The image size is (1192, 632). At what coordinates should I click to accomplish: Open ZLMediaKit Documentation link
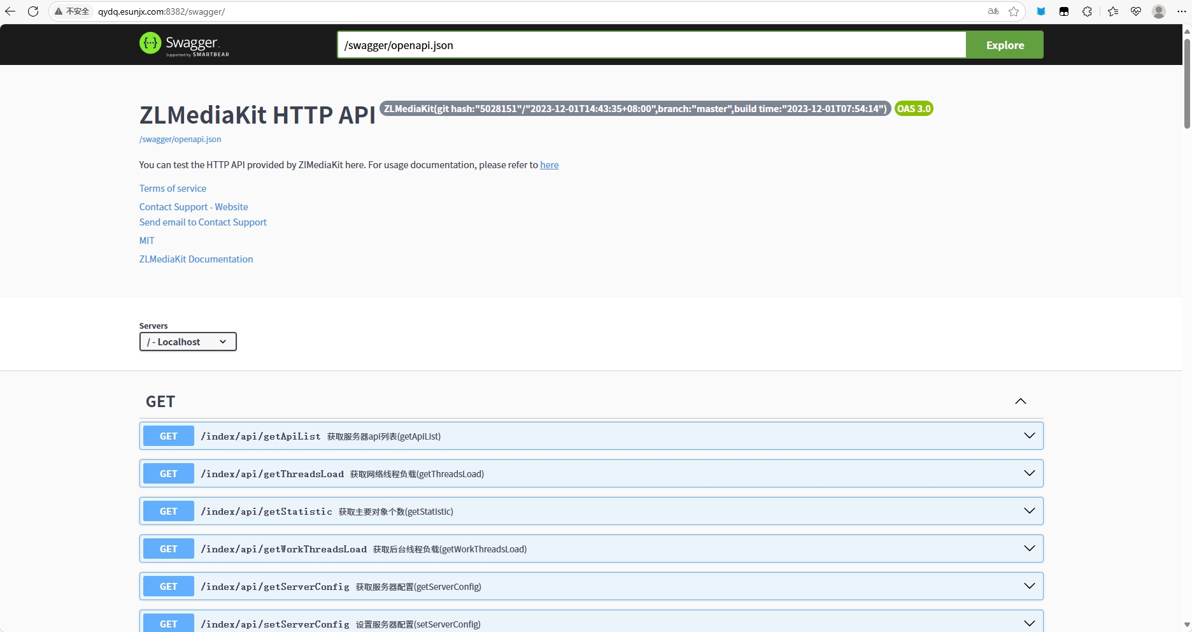[196, 259]
